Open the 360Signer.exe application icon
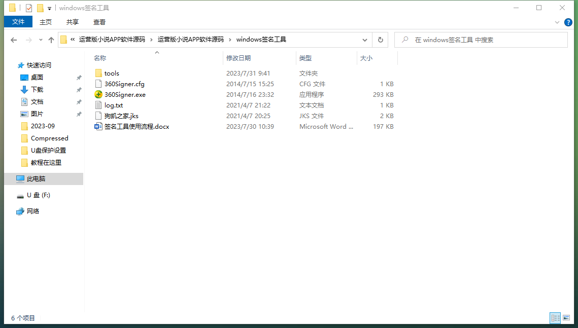This screenshot has width=578, height=328. 98,94
